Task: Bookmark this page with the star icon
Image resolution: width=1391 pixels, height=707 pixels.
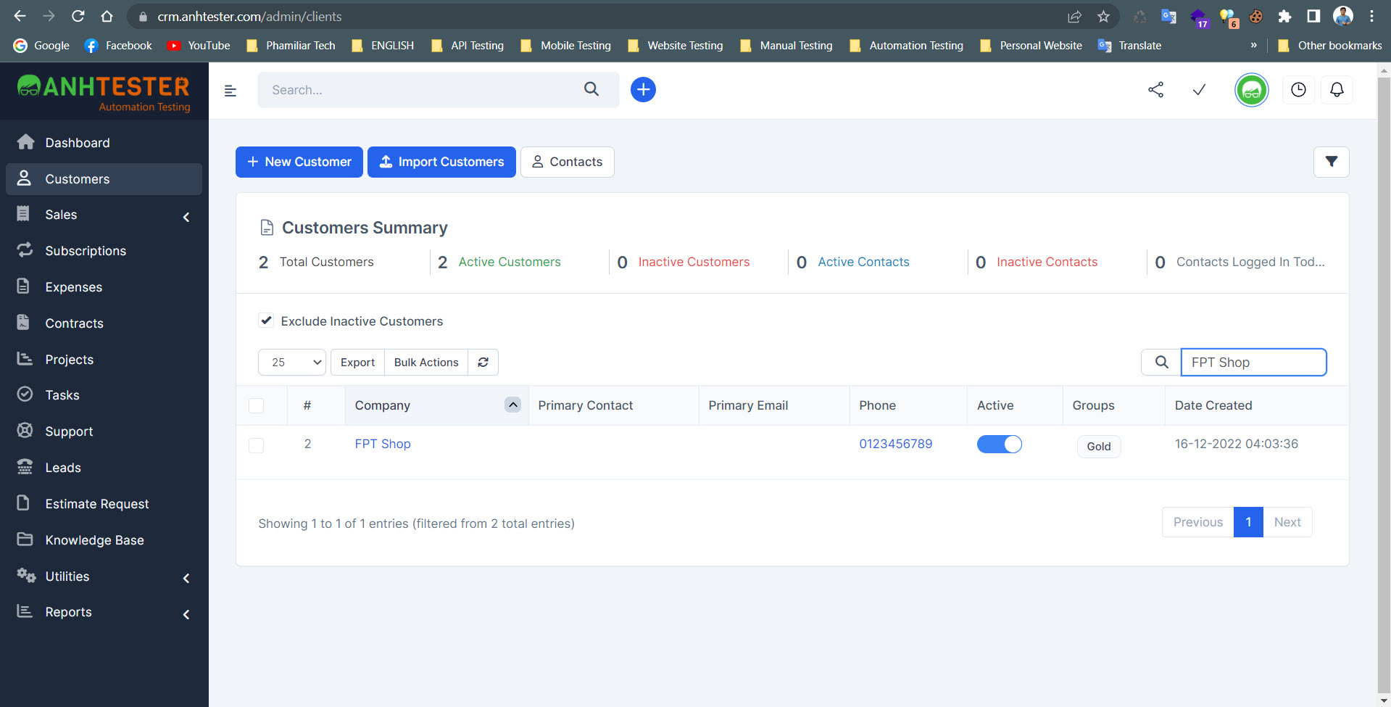Action: pyautogui.click(x=1103, y=16)
